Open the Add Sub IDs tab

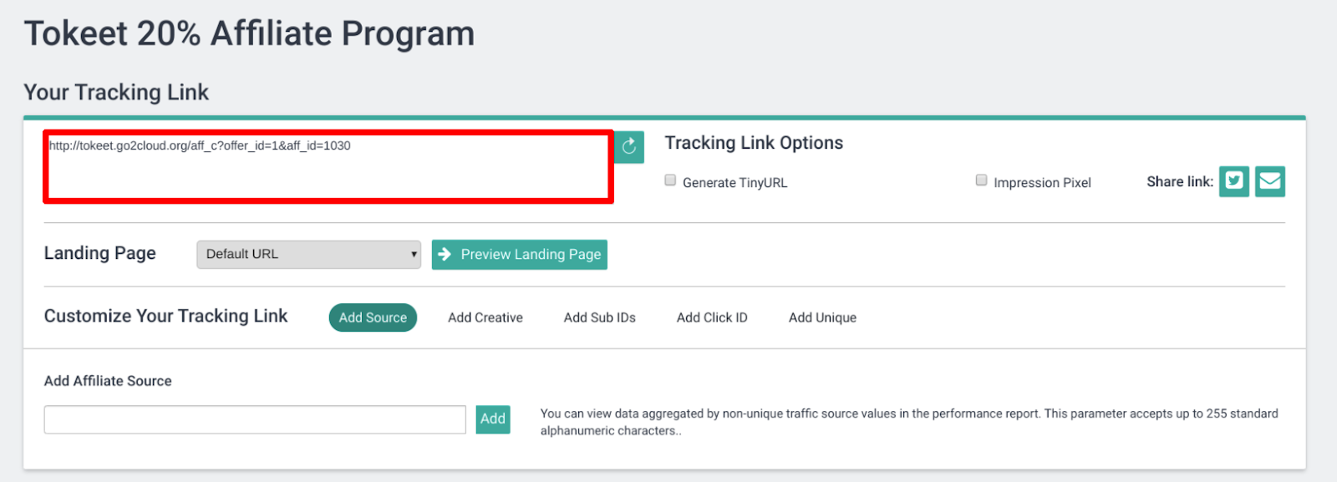[x=599, y=317]
